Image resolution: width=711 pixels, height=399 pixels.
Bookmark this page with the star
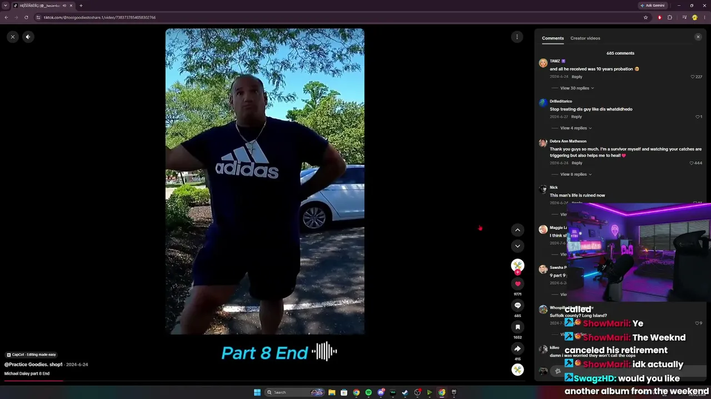pos(645,17)
